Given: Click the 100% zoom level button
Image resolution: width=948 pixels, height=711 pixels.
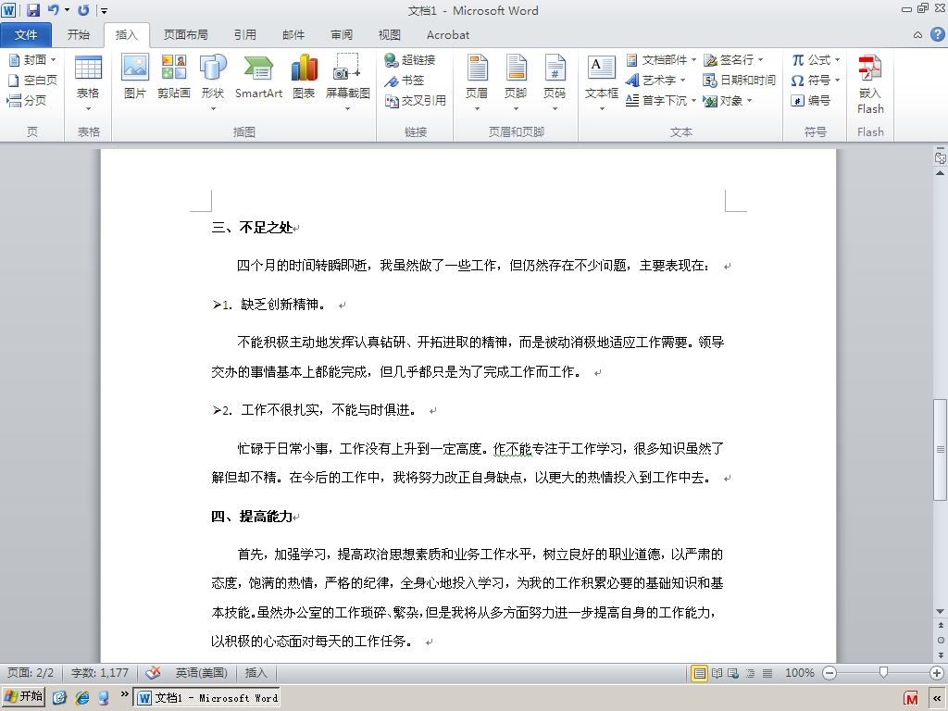Looking at the screenshot, I should pyautogui.click(x=799, y=673).
